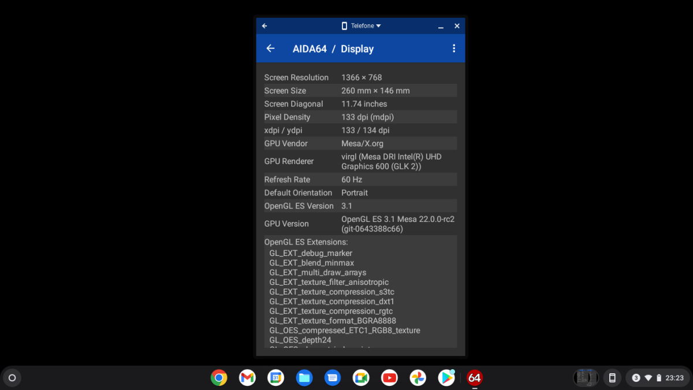The height and width of the screenshot is (390, 693).
Task: Select the GL_EXT_debug_marker extension line
Action: [x=311, y=254]
